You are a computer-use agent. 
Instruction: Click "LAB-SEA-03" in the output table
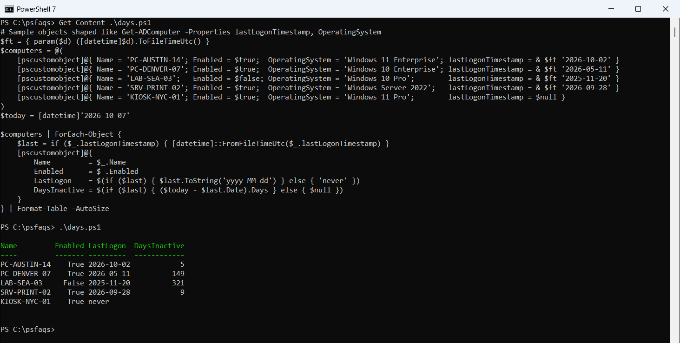21,283
